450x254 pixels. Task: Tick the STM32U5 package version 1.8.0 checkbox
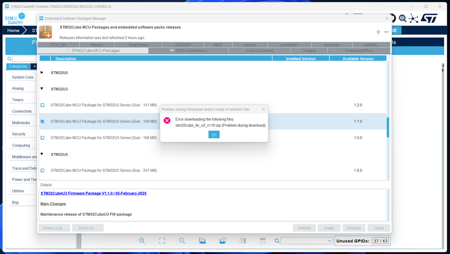[42, 171]
